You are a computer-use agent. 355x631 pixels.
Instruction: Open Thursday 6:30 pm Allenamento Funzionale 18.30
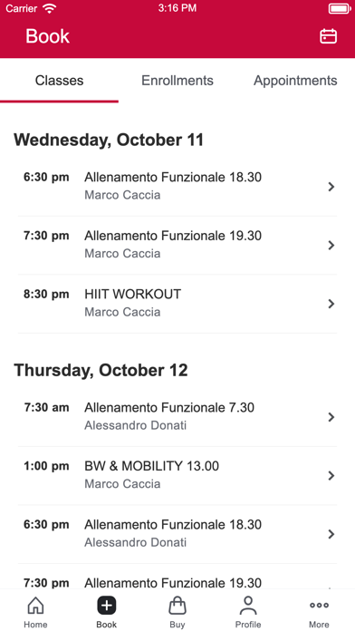coord(177,534)
